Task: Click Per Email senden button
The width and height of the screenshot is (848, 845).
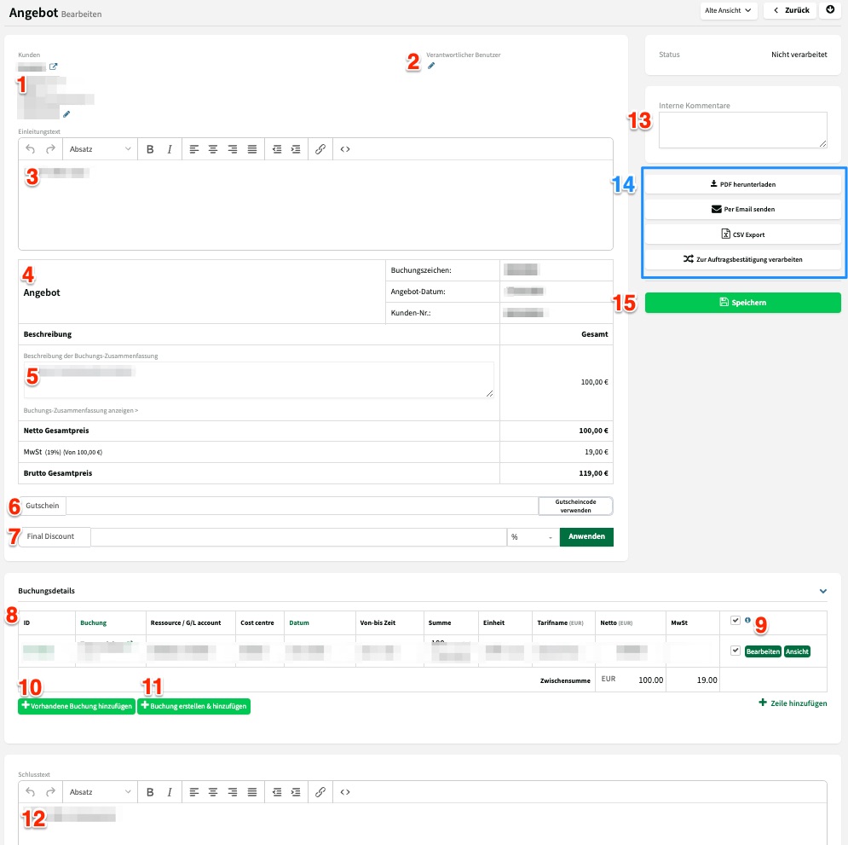Action: [x=742, y=210]
